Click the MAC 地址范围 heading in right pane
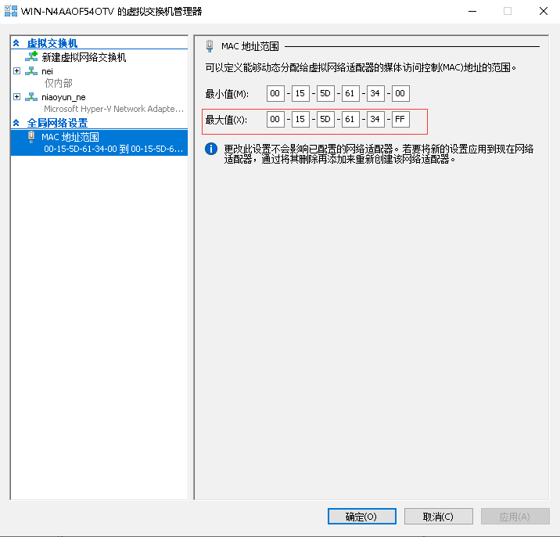 coord(250,46)
